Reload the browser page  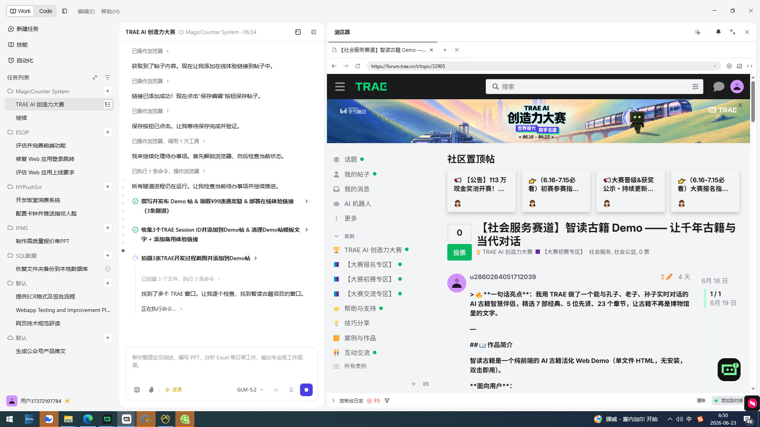358,66
